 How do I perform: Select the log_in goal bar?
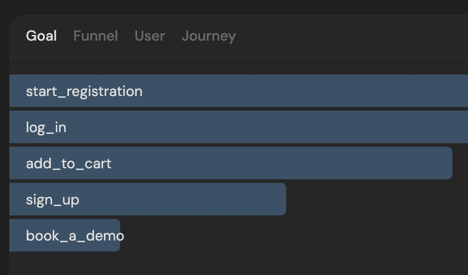click(239, 127)
